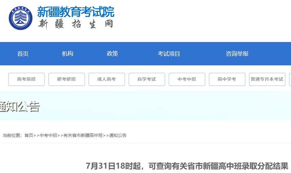Click the 高中学考 category button
This screenshot has height=173, width=291.
[x=227, y=79]
